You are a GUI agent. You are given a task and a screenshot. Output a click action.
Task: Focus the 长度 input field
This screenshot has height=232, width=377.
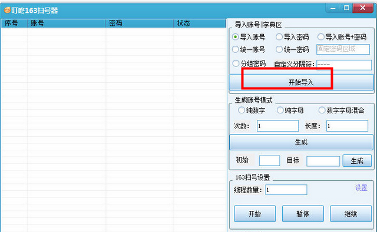[347, 126]
